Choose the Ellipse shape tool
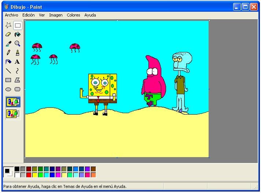 point(8,89)
